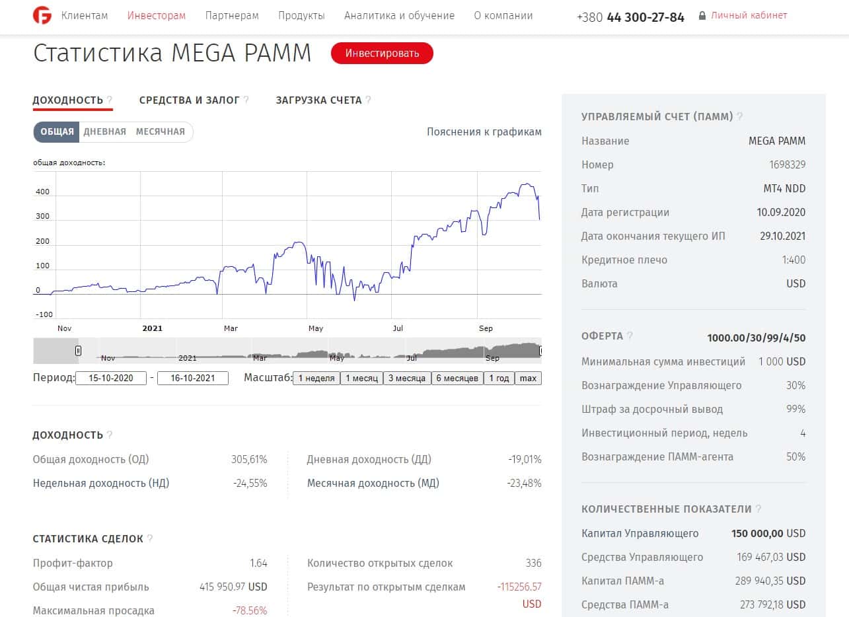Click open trades count 336

coord(533,563)
